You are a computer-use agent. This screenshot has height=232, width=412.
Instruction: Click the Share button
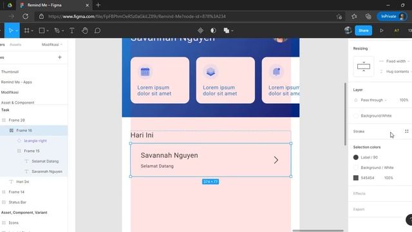(x=363, y=30)
